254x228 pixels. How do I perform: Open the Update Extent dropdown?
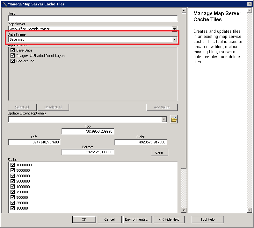(x=164, y=120)
